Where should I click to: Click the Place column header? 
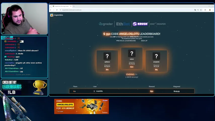(75, 86)
